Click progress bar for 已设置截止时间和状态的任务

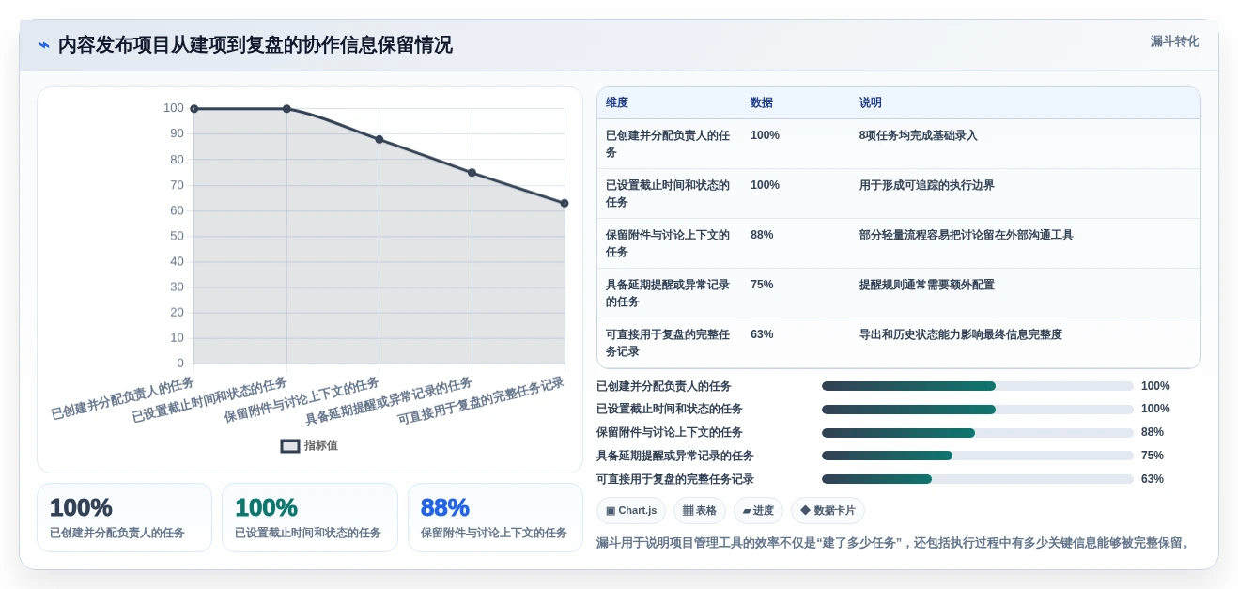978,409
